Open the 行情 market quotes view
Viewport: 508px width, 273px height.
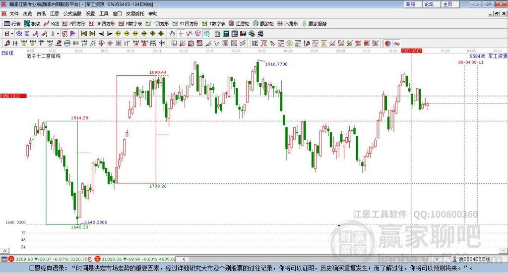(x=12, y=24)
